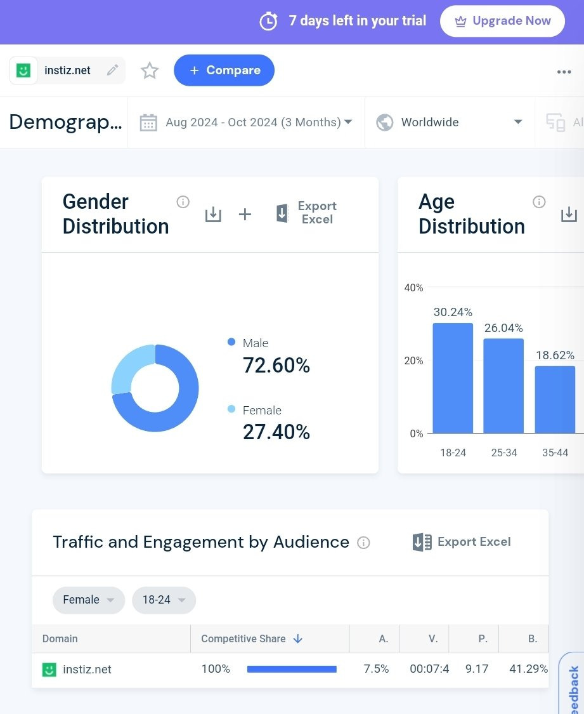Viewport: 584px width, 714px height.
Task: Click the 00:07:4 visit duration value
Action: (429, 669)
